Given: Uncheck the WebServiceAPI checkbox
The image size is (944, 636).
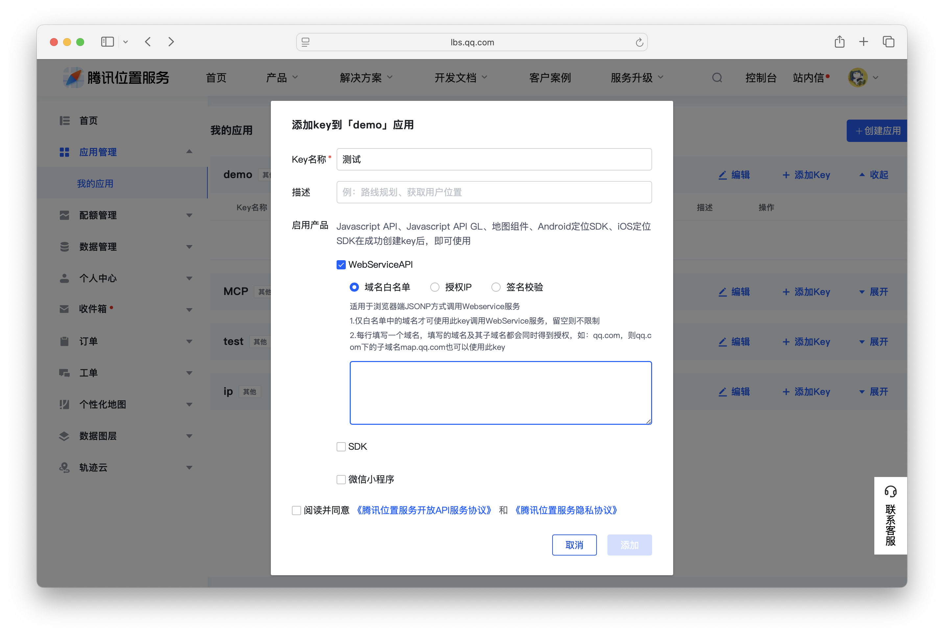Looking at the screenshot, I should click(x=341, y=264).
